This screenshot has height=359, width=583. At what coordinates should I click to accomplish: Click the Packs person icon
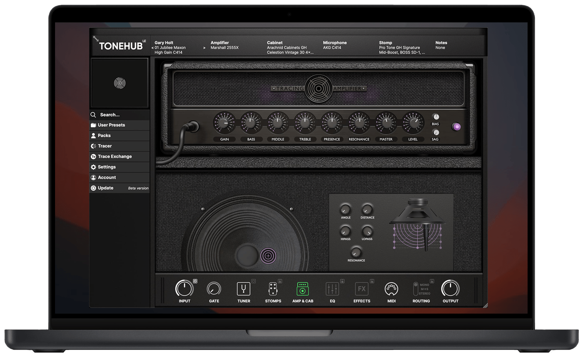click(93, 136)
